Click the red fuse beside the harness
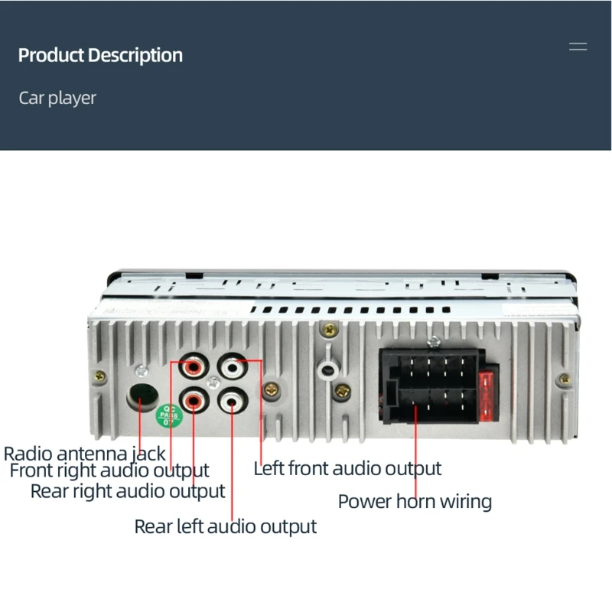 [x=488, y=396]
